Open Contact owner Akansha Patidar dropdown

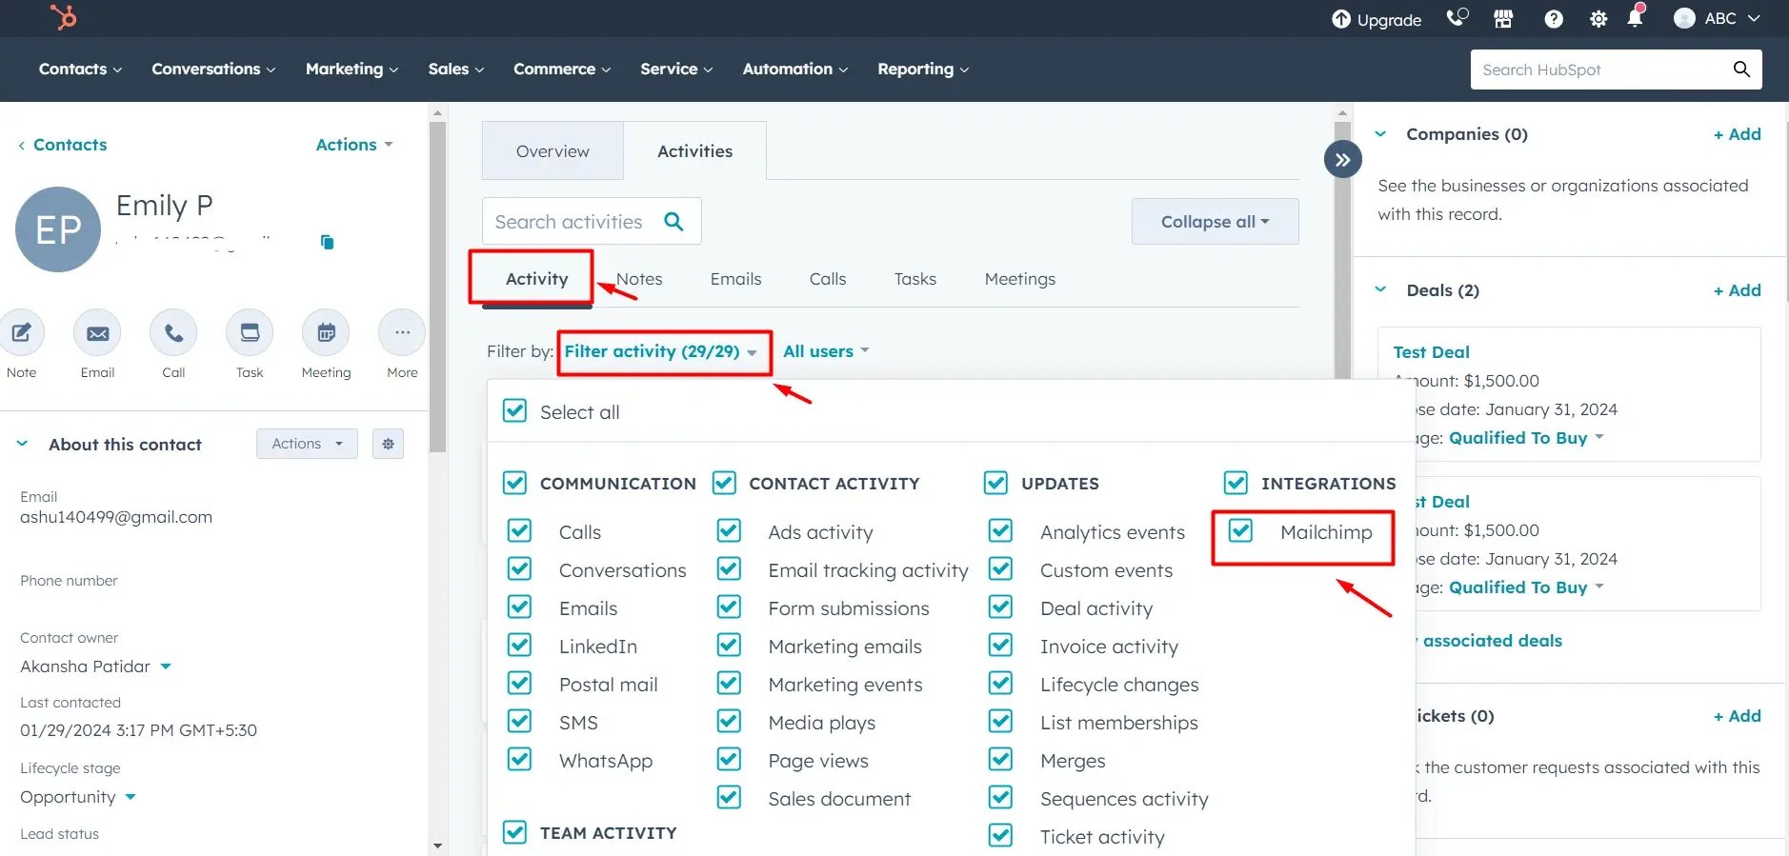(x=95, y=667)
